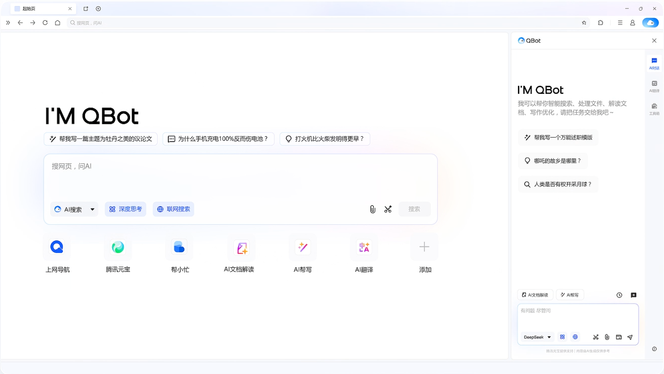Image resolution: width=664 pixels, height=374 pixels.
Task: Click AI帮写 chip in QBot panel
Action: pyautogui.click(x=570, y=295)
